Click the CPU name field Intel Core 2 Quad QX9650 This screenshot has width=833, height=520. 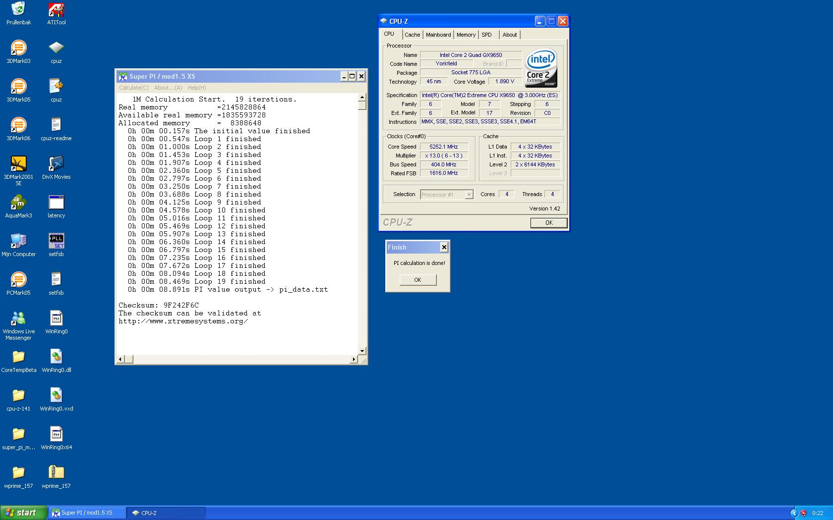tap(471, 55)
